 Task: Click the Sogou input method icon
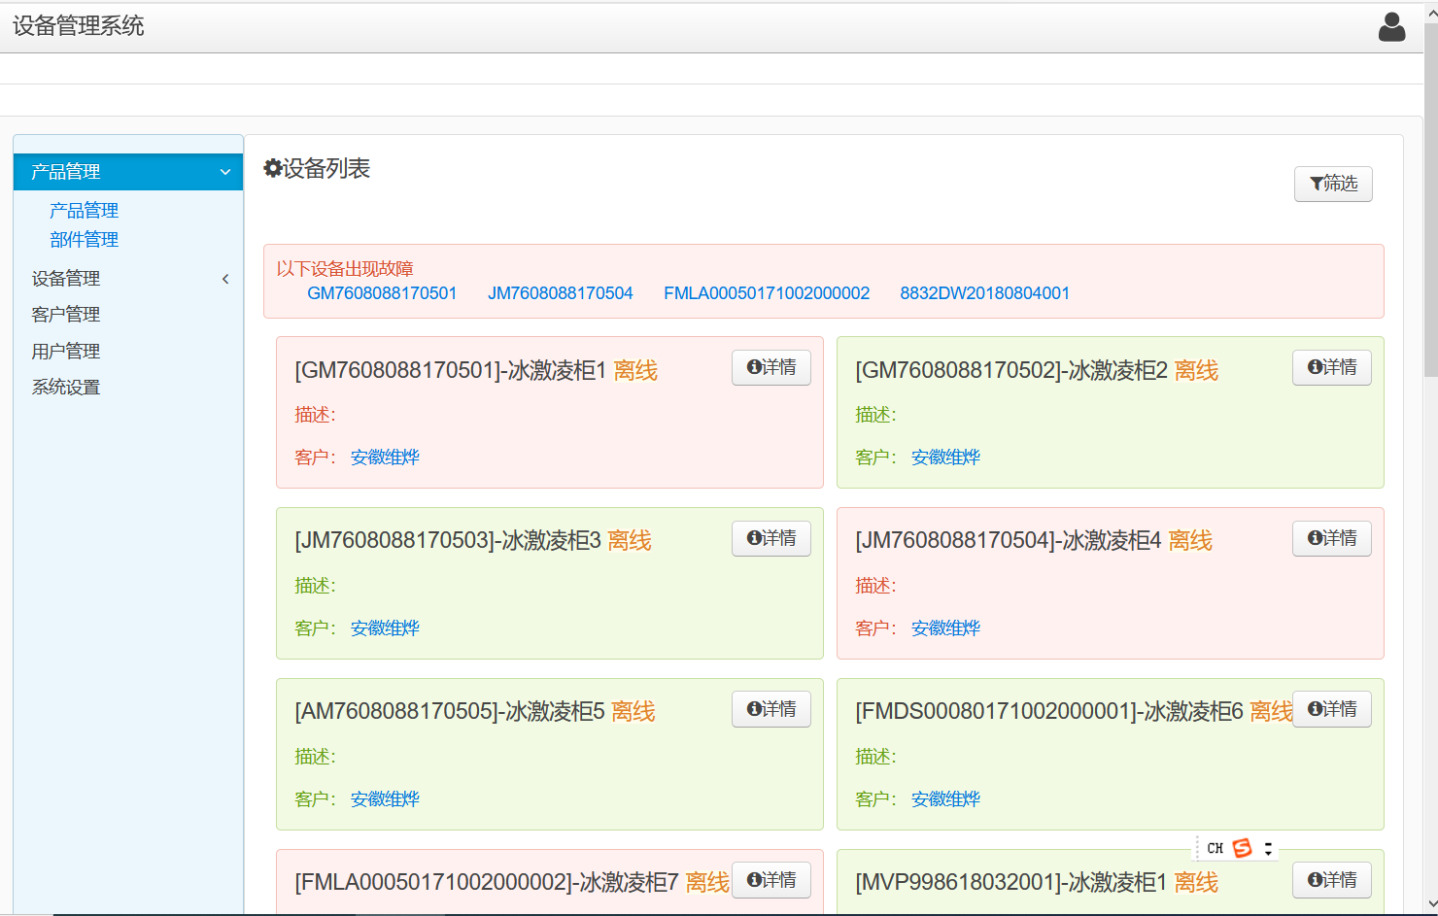(x=1242, y=848)
